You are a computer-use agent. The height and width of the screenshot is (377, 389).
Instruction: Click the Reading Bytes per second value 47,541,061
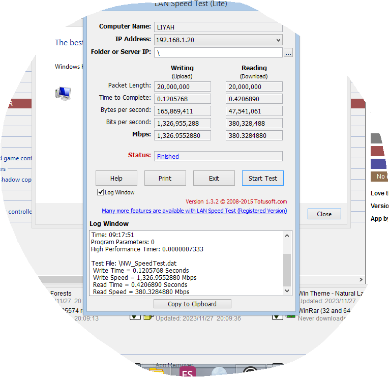click(x=254, y=111)
